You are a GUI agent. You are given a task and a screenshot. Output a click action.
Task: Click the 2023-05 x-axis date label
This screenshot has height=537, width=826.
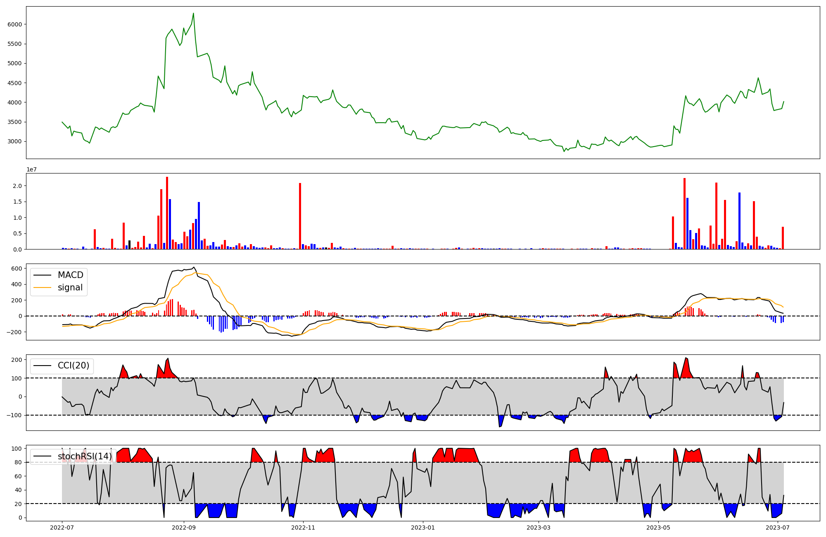(x=658, y=527)
